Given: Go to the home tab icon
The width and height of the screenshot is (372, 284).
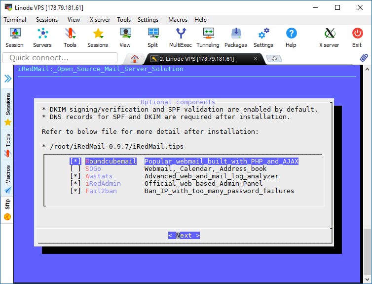Looking at the screenshot, I should [135, 58].
